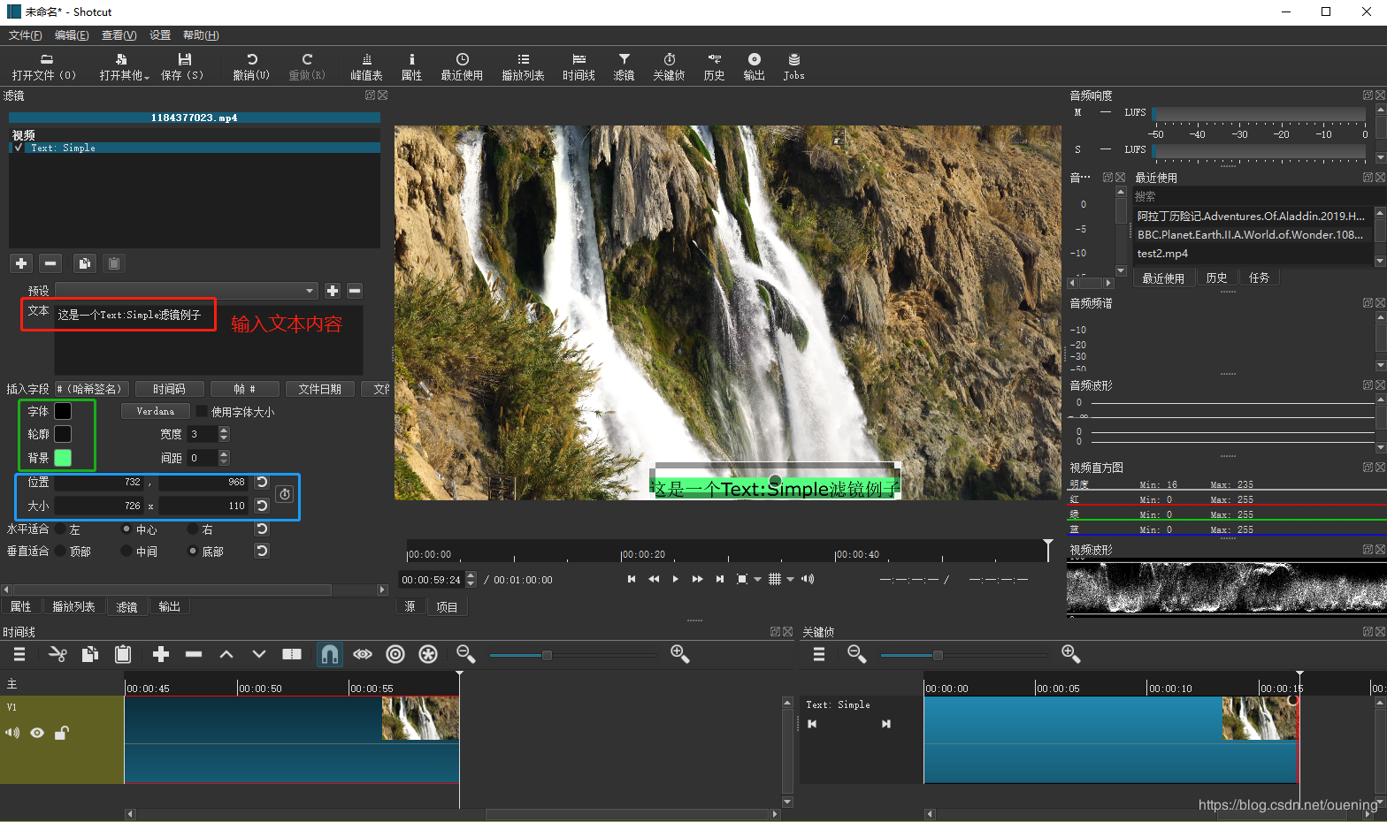Hide the V1 track using eye icon
Image resolution: width=1387 pixels, height=822 pixels.
click(37, 733)
